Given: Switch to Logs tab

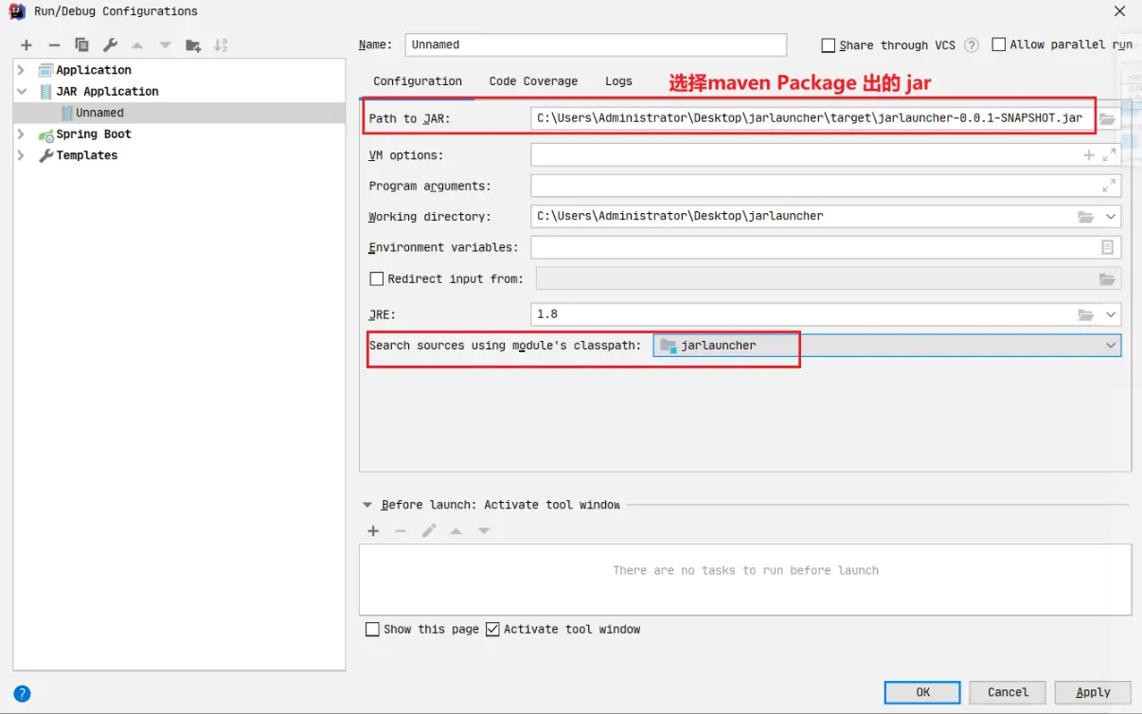Looking at the screenshot, I should tap(618, 81).
